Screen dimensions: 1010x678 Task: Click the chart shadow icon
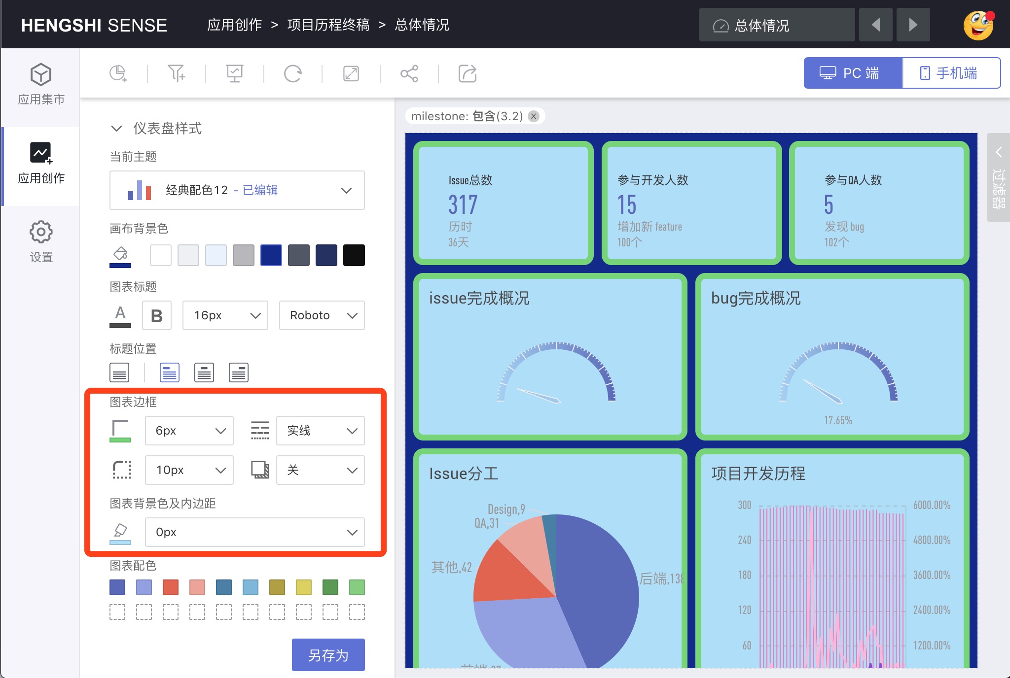260,470
